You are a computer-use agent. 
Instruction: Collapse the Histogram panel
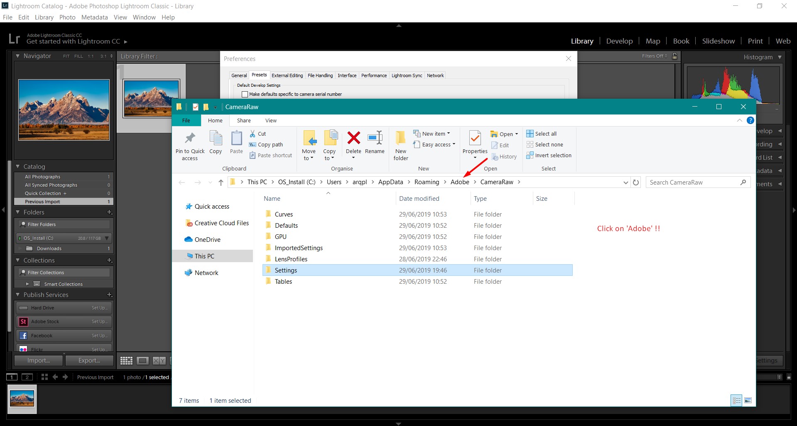point(780,57)
